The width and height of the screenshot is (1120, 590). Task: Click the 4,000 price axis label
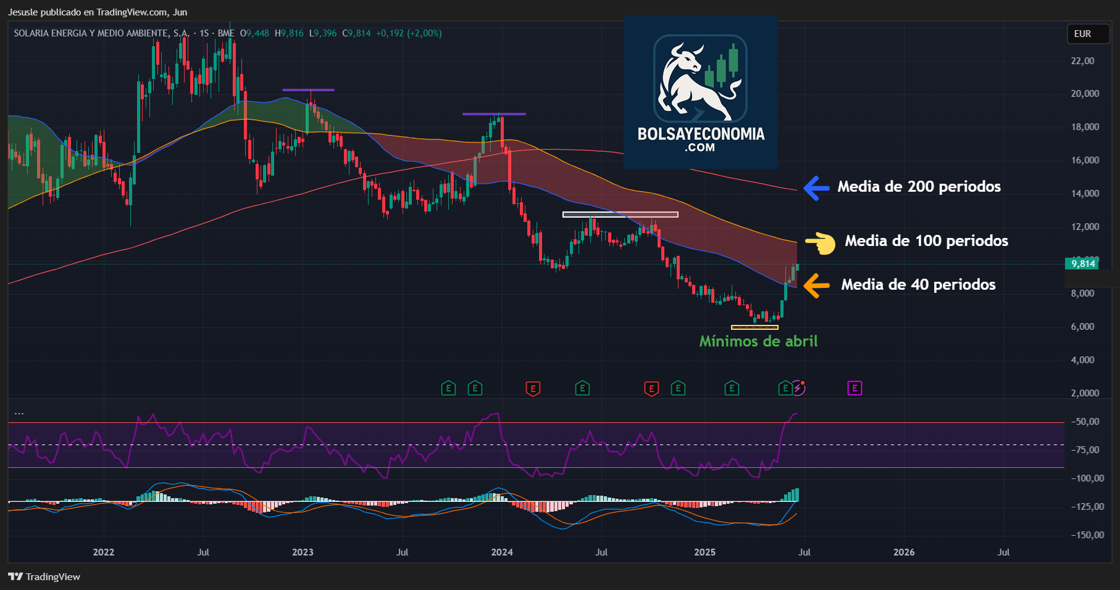1082,360
